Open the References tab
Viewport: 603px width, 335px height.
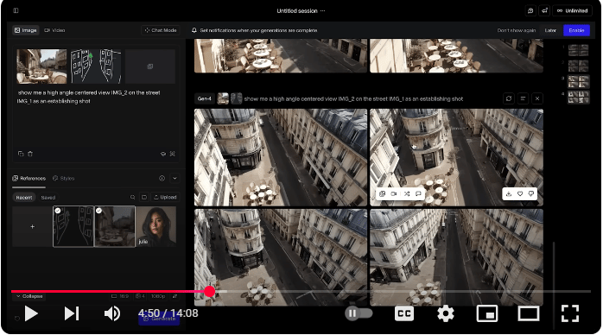tap(29, 178)
